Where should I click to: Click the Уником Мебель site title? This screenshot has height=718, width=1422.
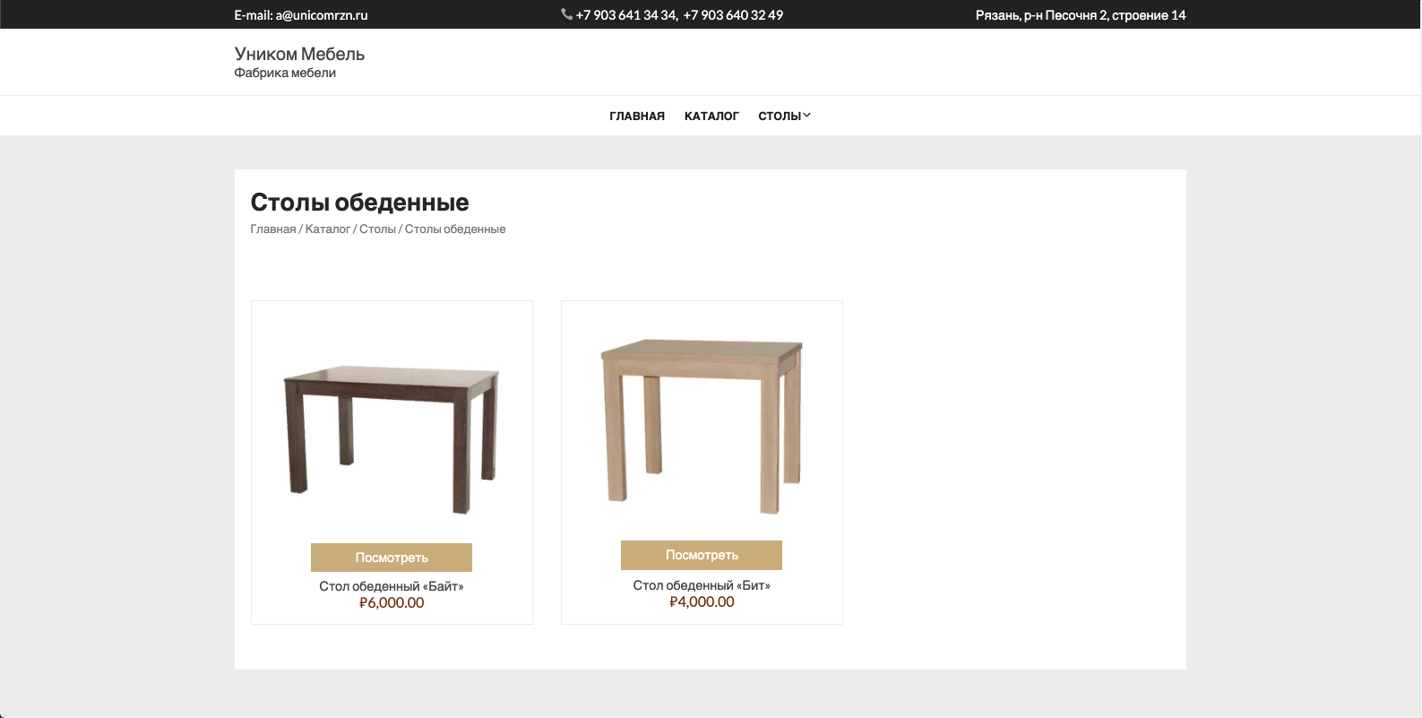click(299, 54)
